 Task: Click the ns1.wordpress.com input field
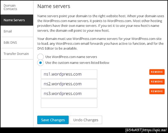(x=69, y=74)
